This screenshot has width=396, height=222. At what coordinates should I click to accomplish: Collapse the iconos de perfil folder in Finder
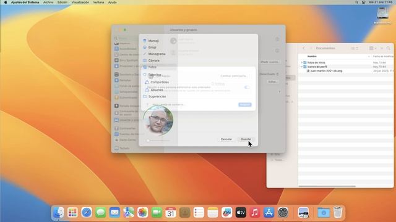[x=301, y=67]
